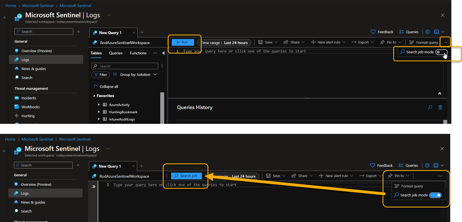This screenshot has width=462, height=222.
Task: Click the RodAzureSentinelWorkspace scope in upper screenshot
Action: (125, 43)
